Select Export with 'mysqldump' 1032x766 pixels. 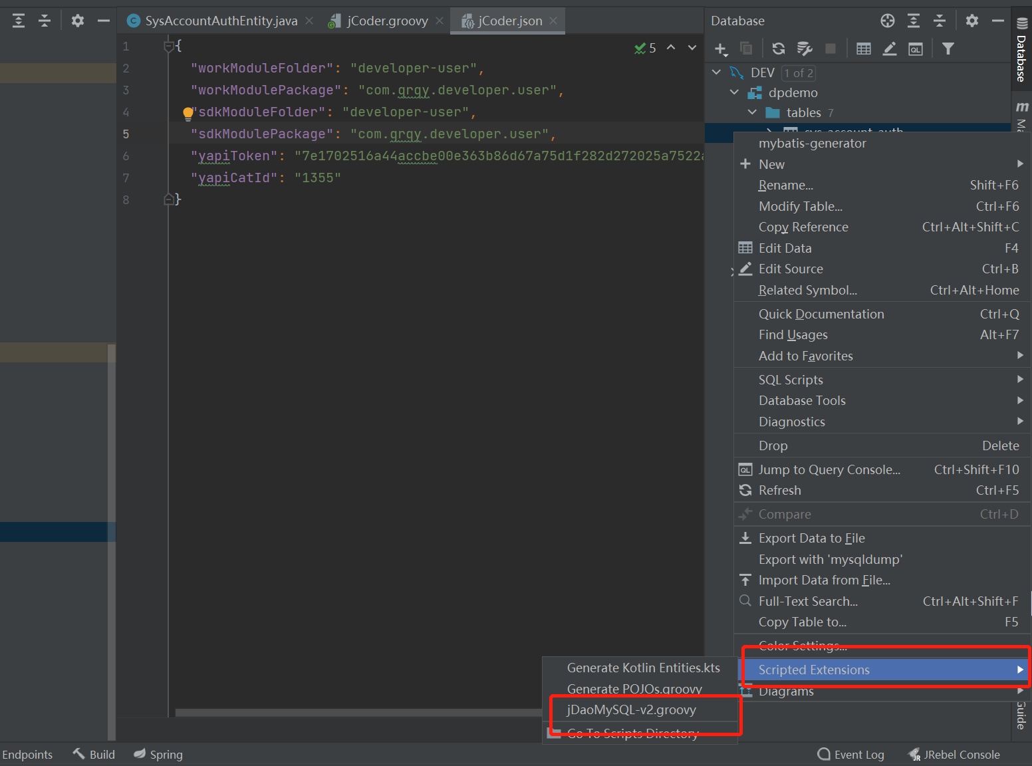[x=882, y=559]
